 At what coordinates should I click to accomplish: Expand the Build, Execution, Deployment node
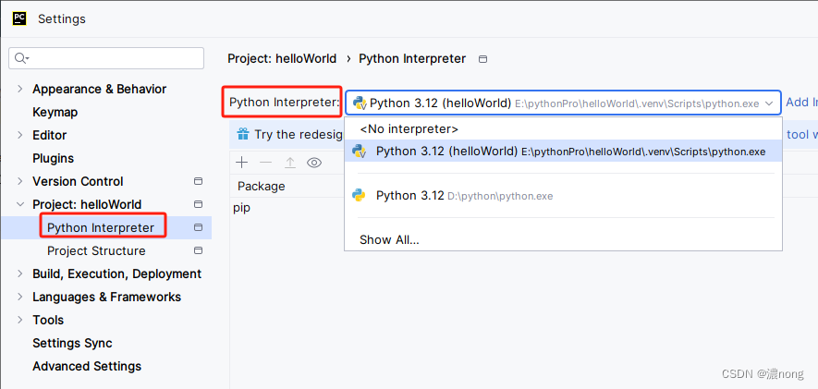(20, 274)
